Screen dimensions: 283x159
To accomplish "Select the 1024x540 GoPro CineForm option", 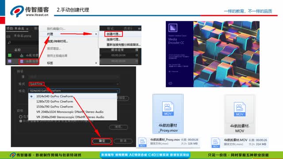I will [55, 96].
